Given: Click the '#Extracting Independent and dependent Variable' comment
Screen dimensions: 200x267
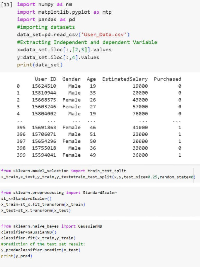Looking at the screenshot, I should [87, 42].
